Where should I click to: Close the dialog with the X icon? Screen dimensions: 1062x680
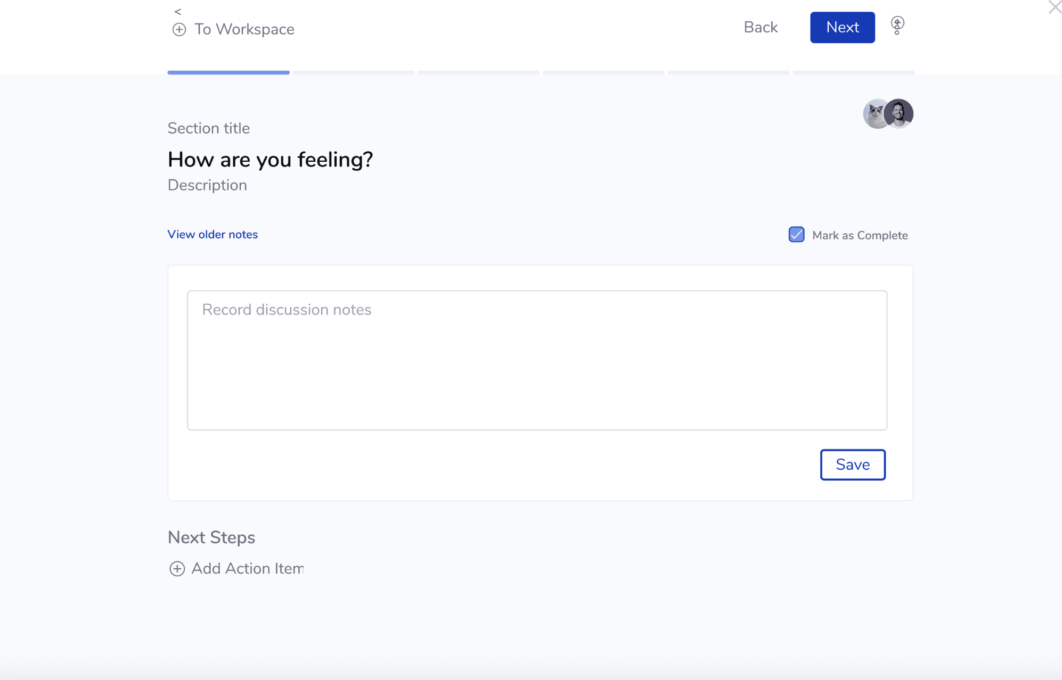(x=1055, y=7)
